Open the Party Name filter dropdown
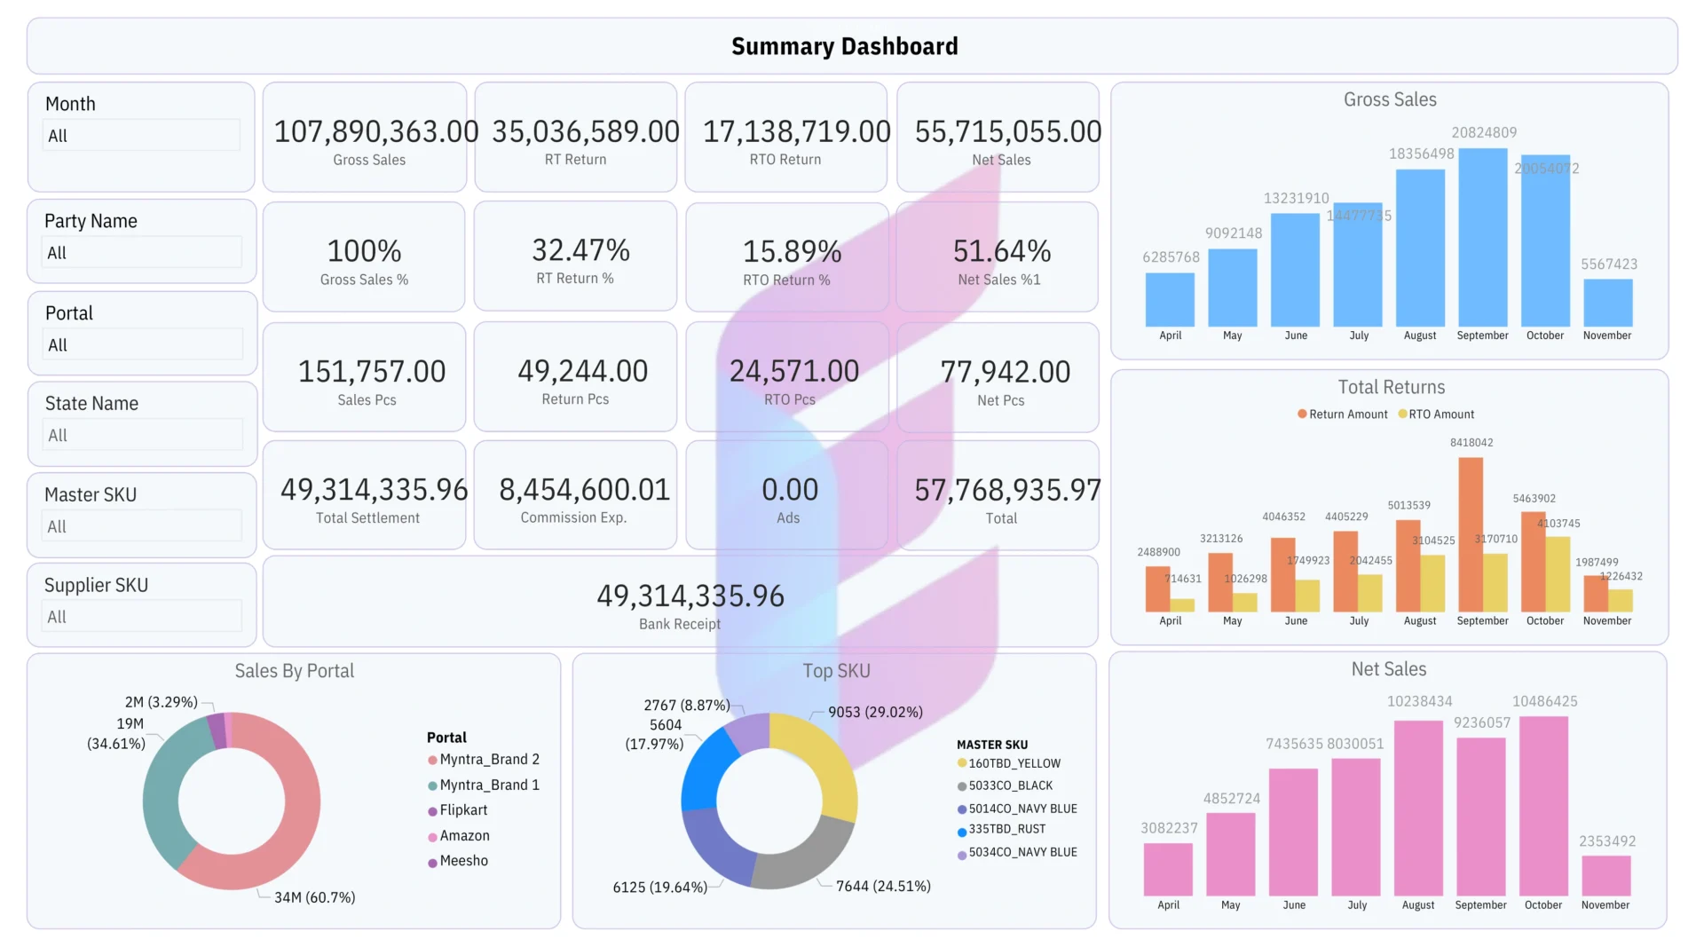1704x947 pixels. coord(142,253)
